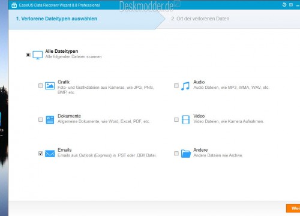This screenshot has width=300, height=216.
Task: Click the EaseUS app icon in title bar
Action: (14, 5)
